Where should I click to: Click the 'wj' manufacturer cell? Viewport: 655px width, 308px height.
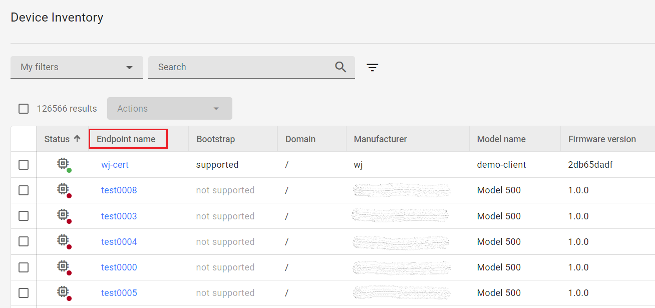point(358,165)
